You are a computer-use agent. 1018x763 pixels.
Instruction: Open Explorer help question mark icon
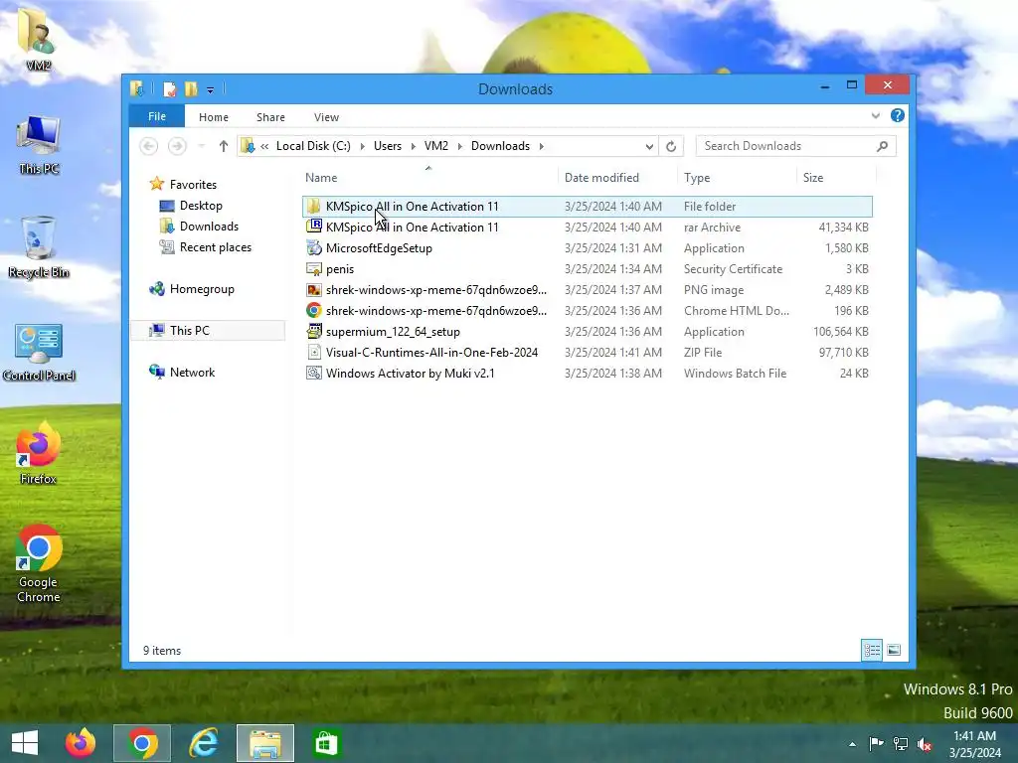click(898, 115)
